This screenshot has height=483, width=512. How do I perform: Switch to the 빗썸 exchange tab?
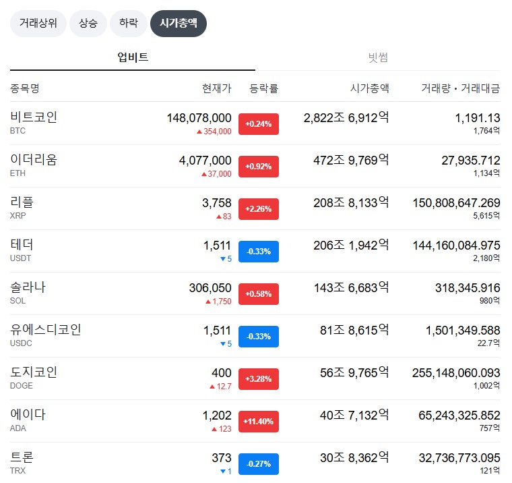[378, 57]
